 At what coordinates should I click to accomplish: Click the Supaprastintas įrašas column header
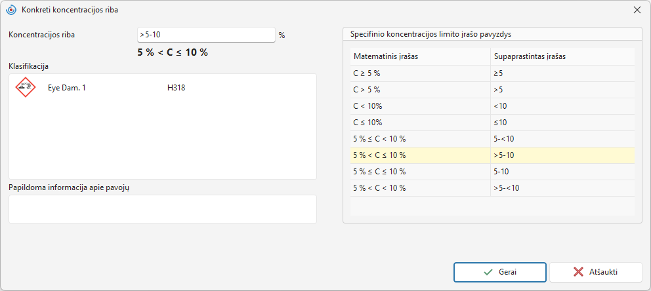click(x=562, y=56)
